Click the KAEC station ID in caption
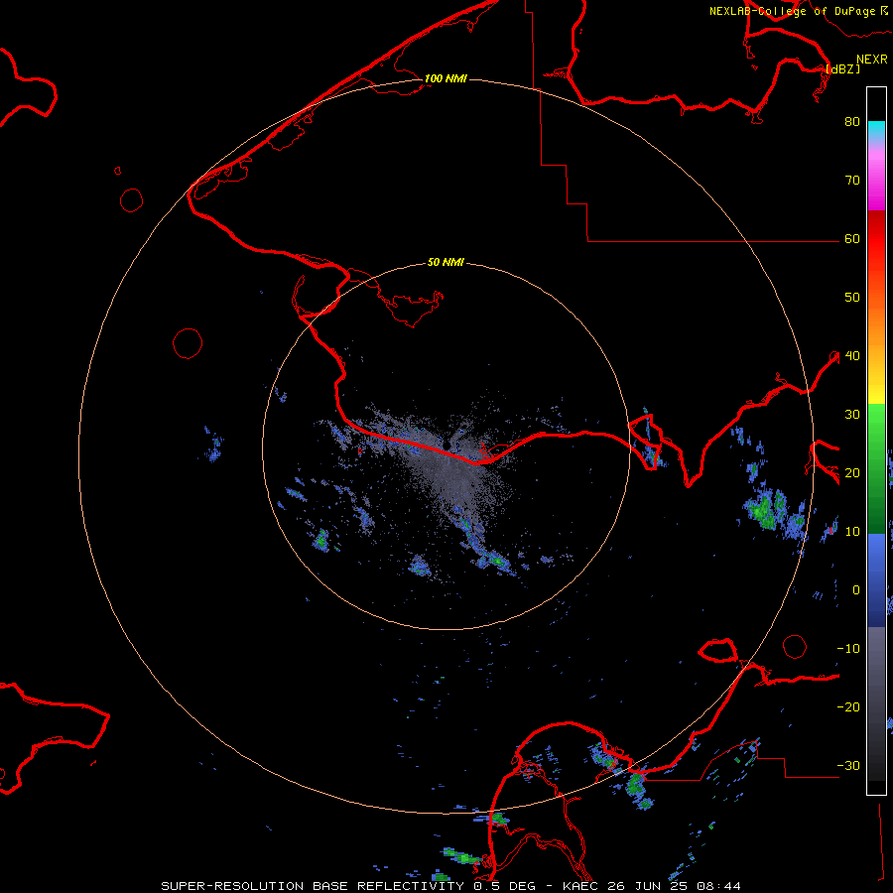The width and height of the screenshot is (893, 893). (581, 886)
